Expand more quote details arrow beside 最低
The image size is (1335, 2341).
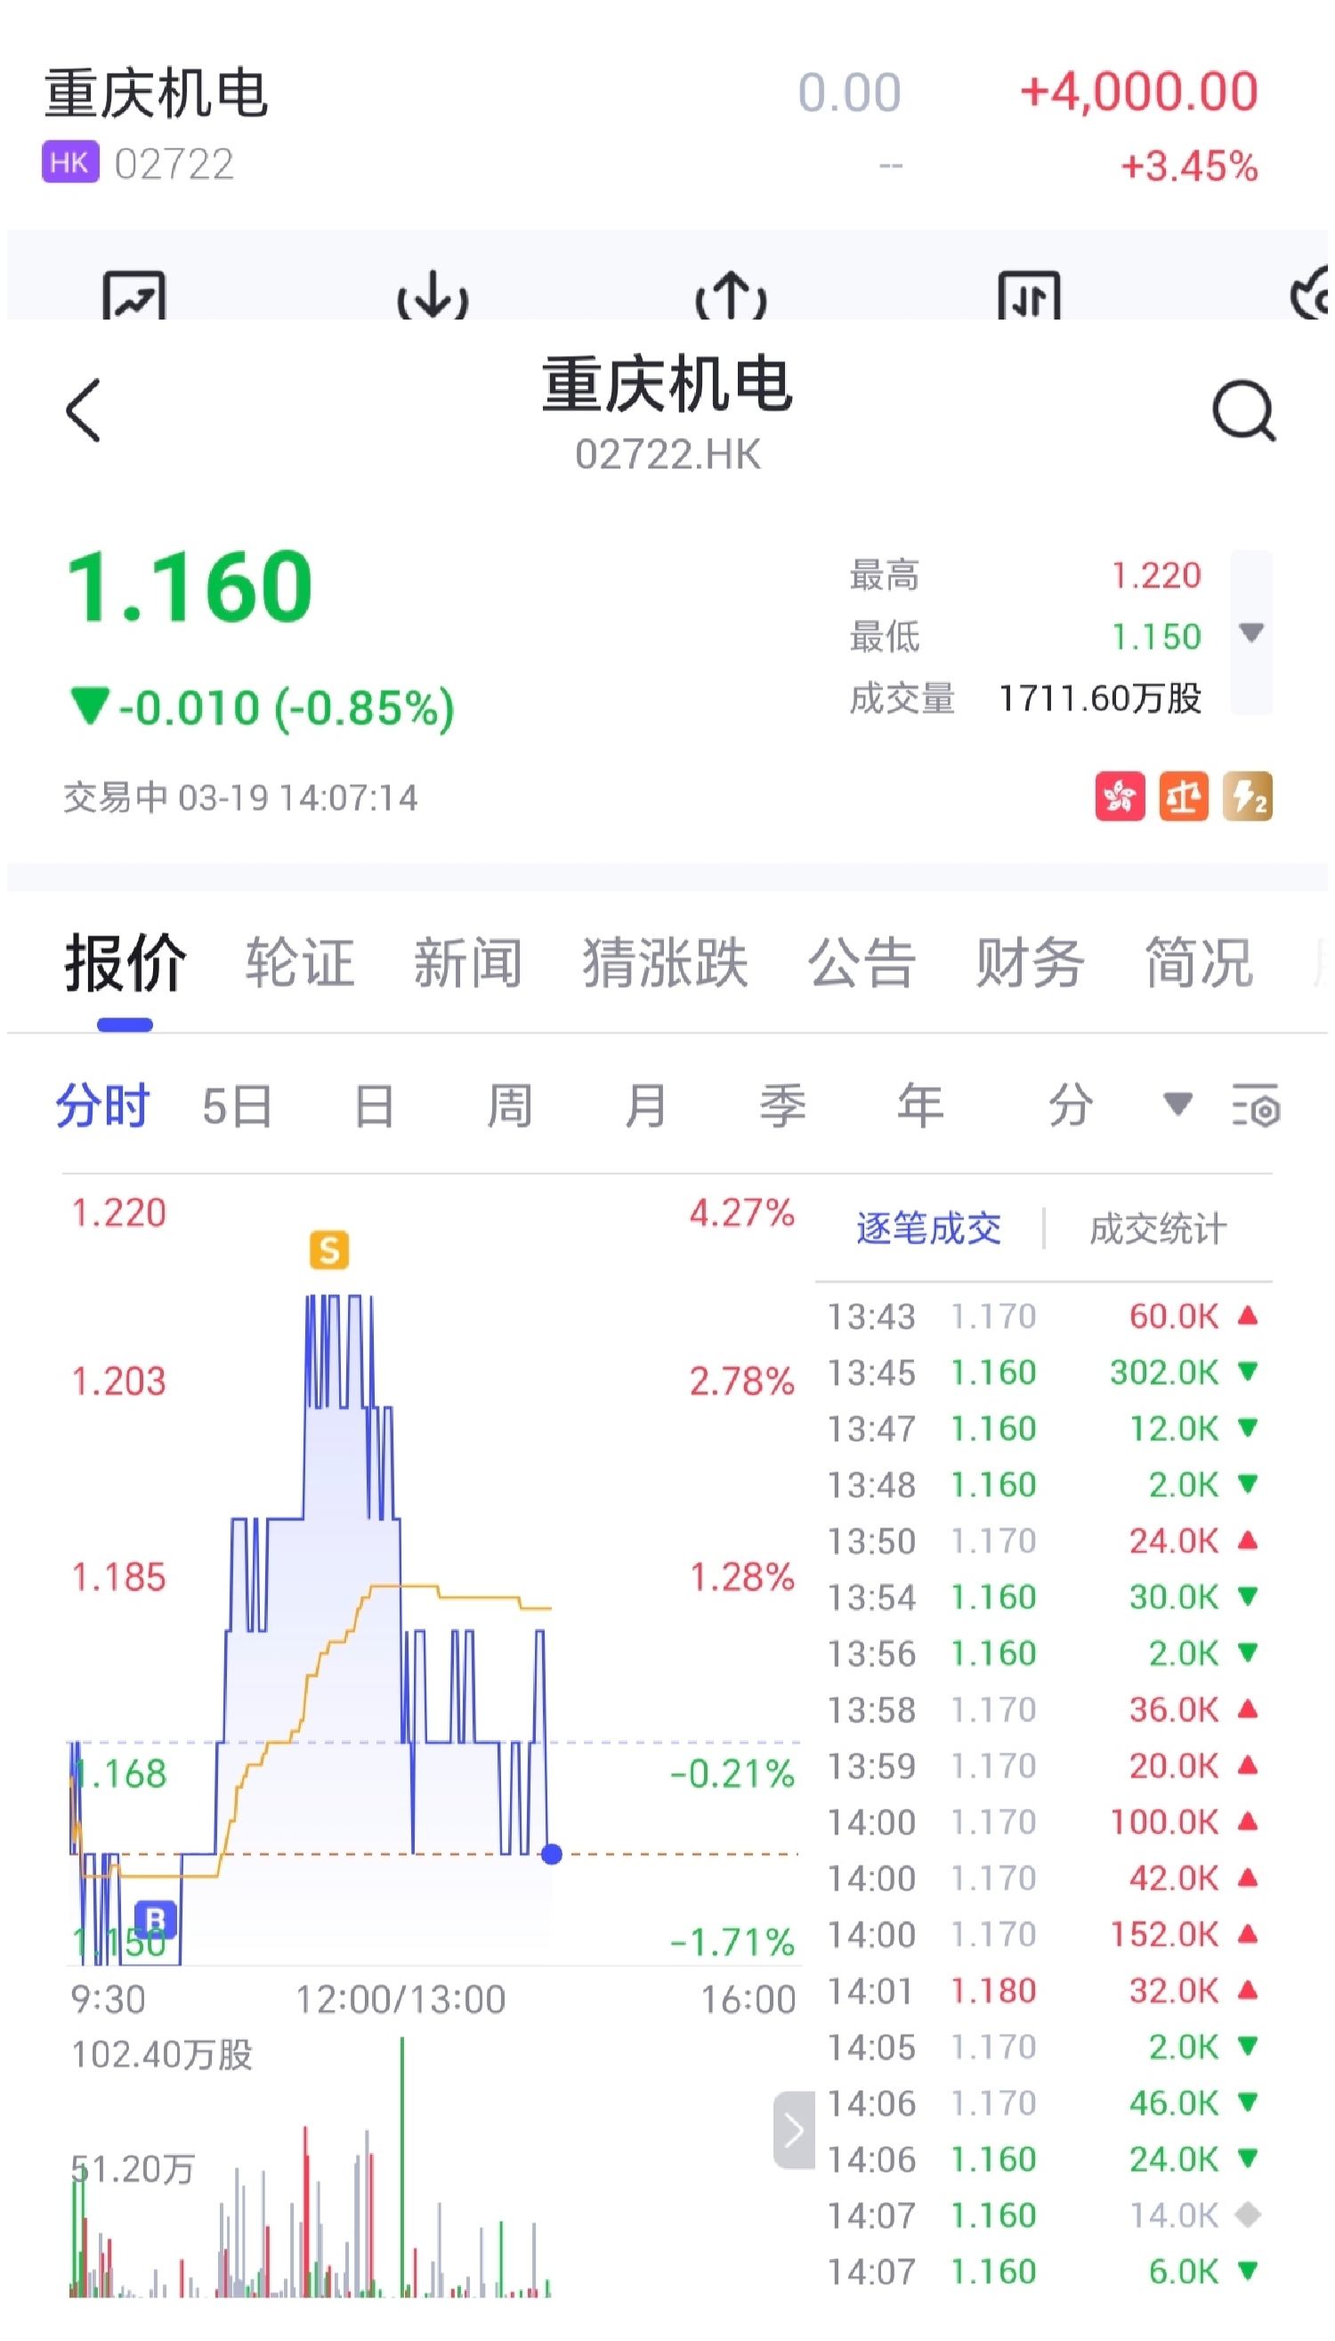pos(1250,632)
